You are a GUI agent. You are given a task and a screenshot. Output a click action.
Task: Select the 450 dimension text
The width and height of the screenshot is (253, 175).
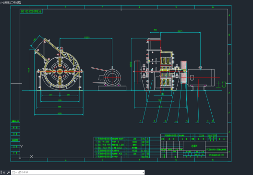(x=155, y=30)
